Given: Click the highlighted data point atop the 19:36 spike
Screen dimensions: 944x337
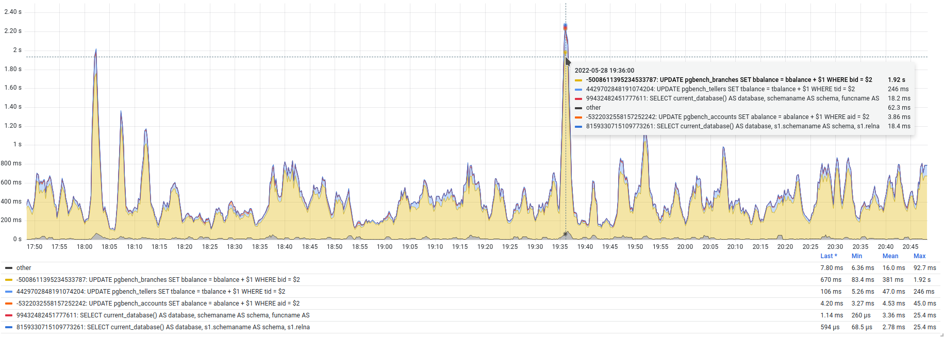Looking at the screenshot, I should coord(566,26).
